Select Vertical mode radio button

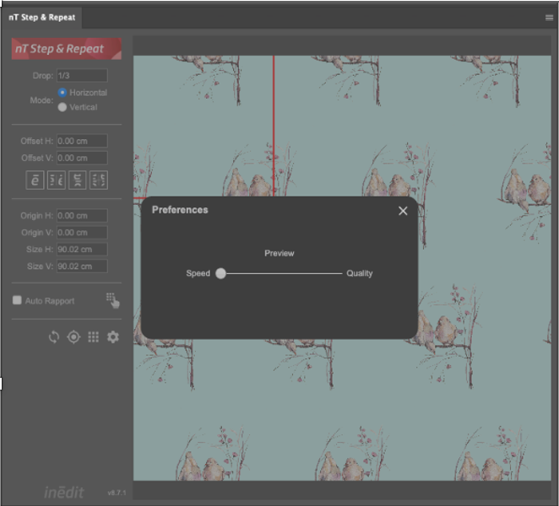click(x=62, y=107)
